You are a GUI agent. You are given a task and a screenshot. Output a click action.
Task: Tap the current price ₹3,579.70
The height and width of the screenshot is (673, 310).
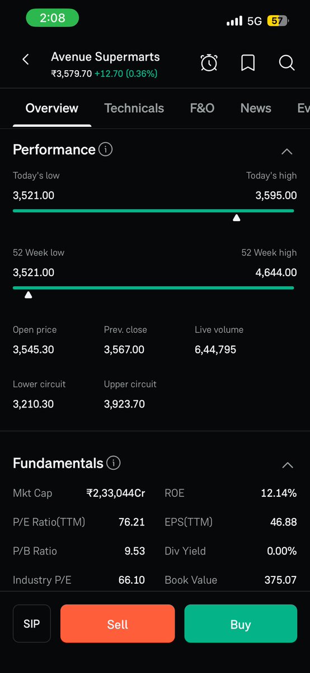coord(72,74)
